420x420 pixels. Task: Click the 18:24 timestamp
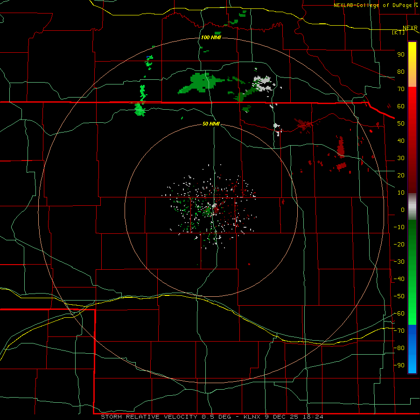click(313, 417)
